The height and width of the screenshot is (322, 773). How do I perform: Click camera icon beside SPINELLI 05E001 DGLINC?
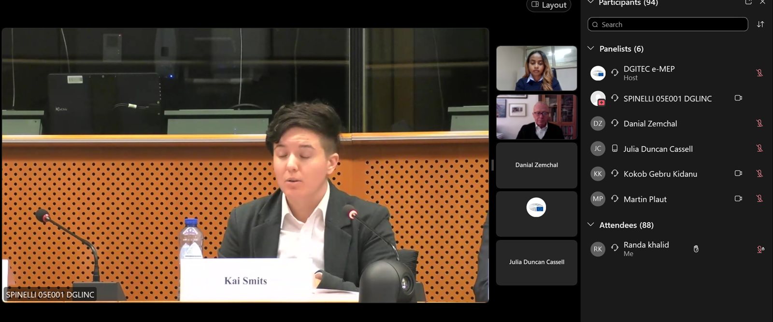pyautogui.click(x=738, y=98)
